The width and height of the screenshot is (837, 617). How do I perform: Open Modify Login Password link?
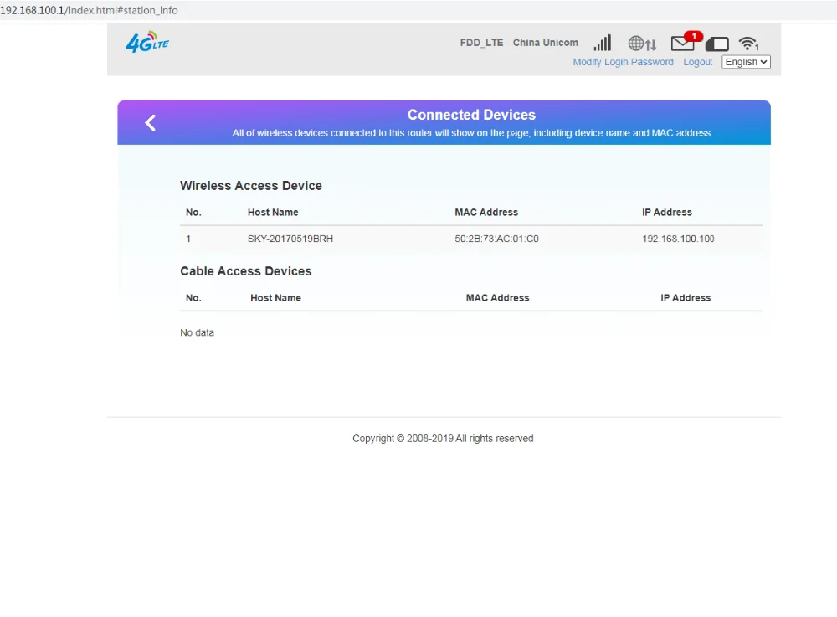point(623,62)
